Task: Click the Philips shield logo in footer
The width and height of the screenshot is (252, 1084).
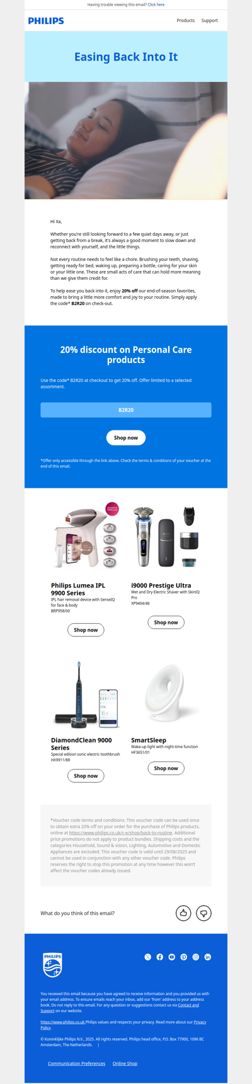Action: pos(52,965)
